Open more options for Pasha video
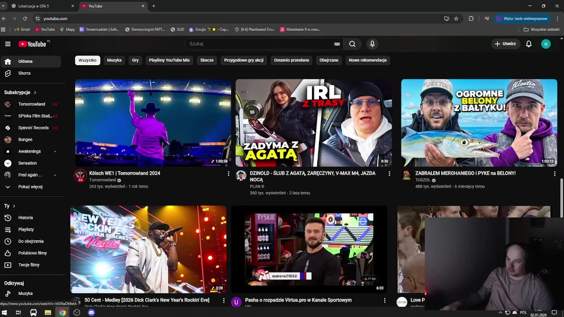Image resolution: width=564 pixels, height=317 pixels. (384, 300)
